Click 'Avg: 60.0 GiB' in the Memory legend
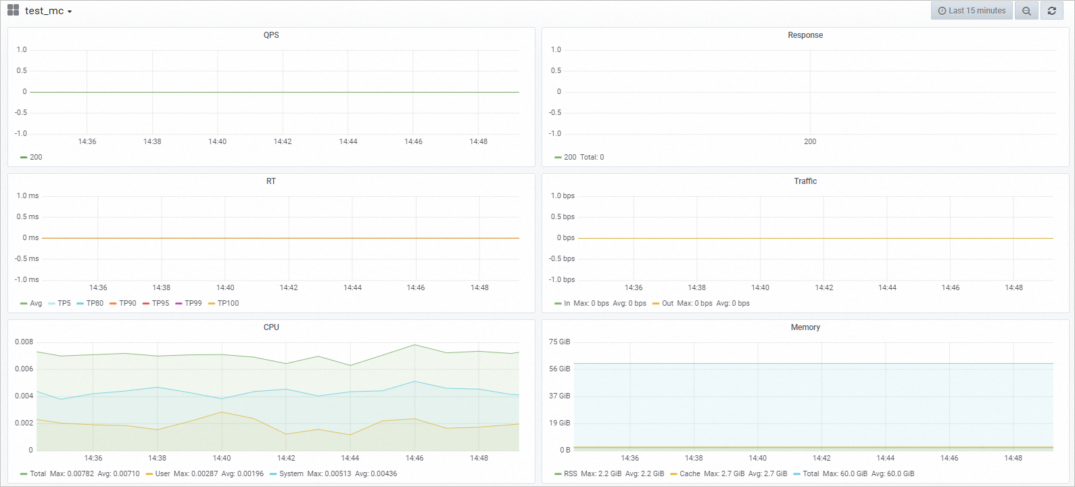The width and height of the screenshot is (1075, 487). [x=893, y=473]
